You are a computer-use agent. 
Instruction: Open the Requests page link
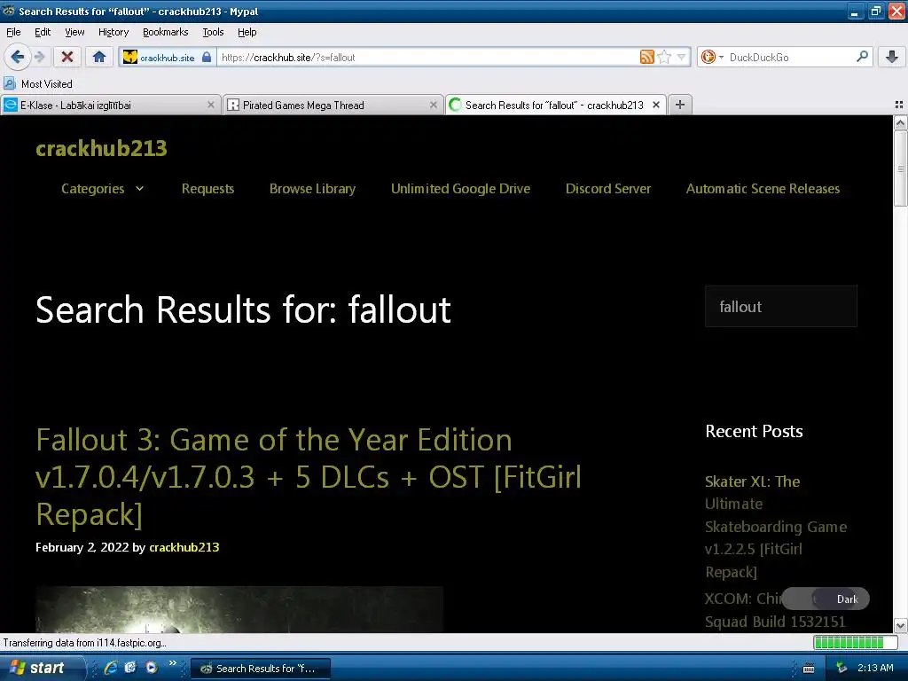pyautogui.click(x=207, y=189)
